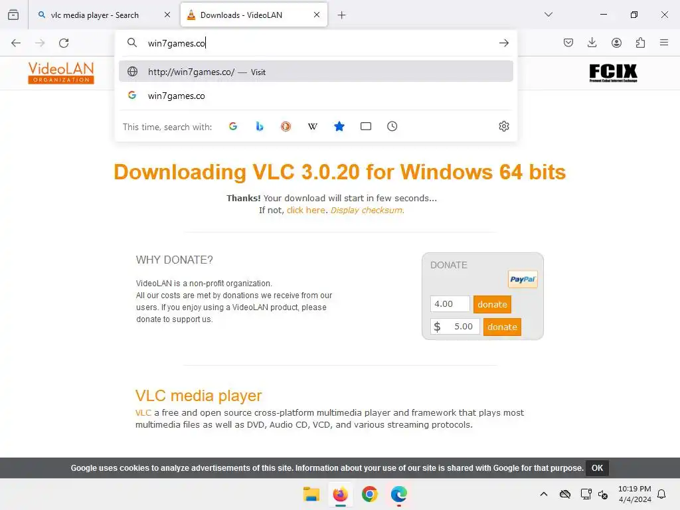Show hidden system tray icons

click(x=543, y=494)
